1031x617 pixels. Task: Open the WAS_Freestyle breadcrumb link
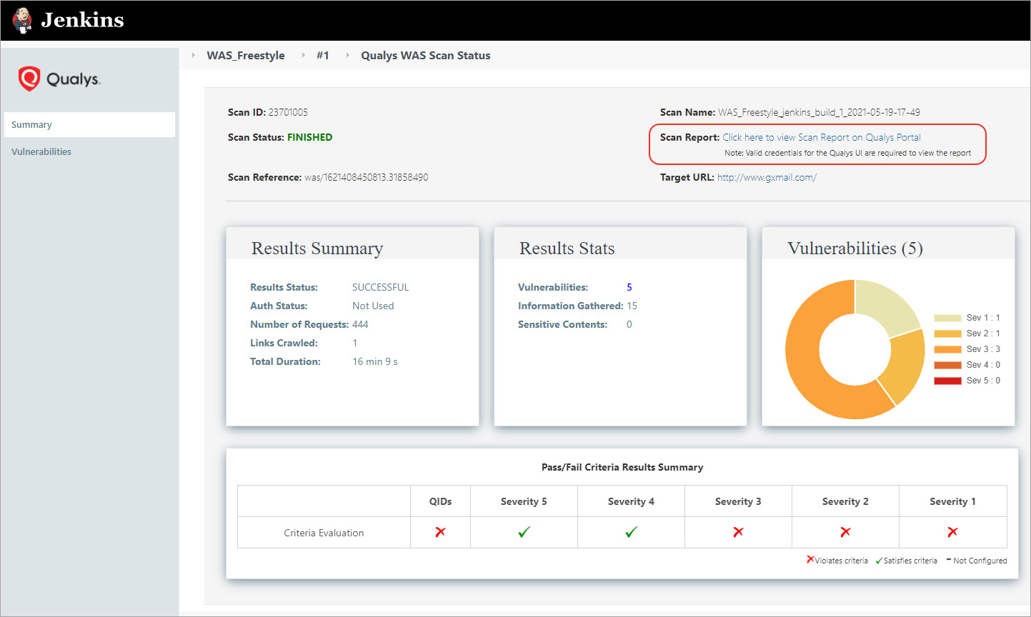click(x=246, y=56)
